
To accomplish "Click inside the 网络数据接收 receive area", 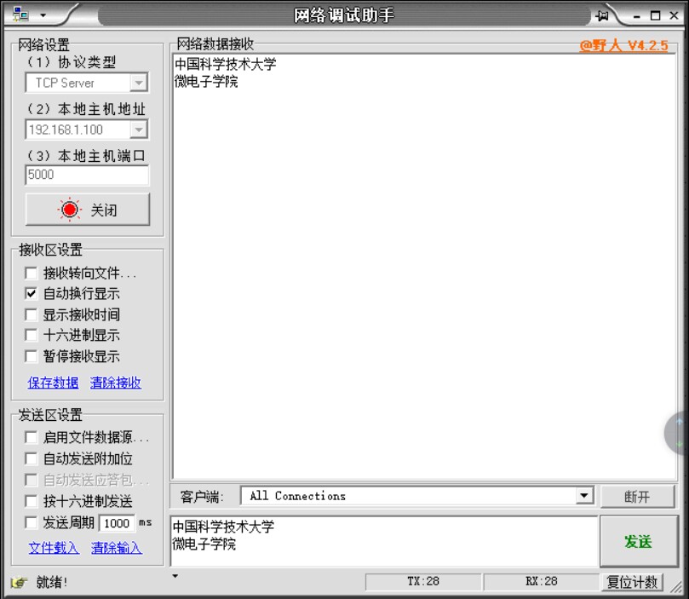I will [x=424, y=267].
